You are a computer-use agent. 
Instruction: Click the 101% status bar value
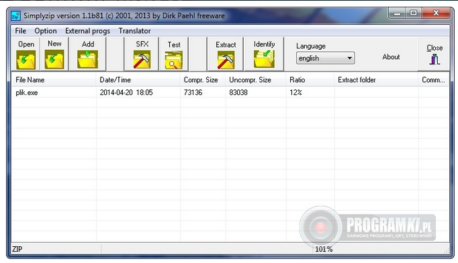coord(324,249)
